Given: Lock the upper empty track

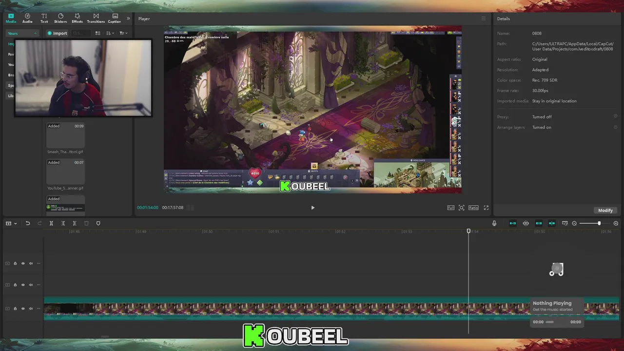Looking at the screenshot, I should click(x=15, y=263).
